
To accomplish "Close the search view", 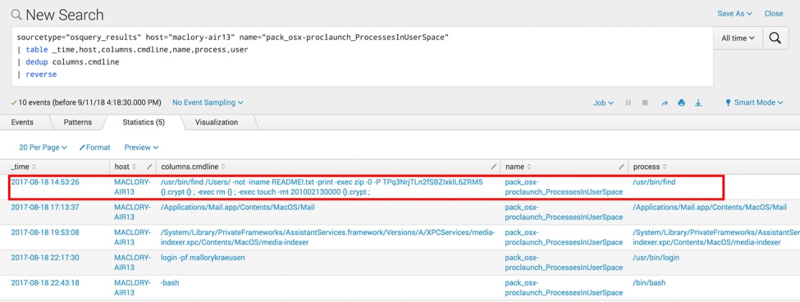I will tap(774, 14).
